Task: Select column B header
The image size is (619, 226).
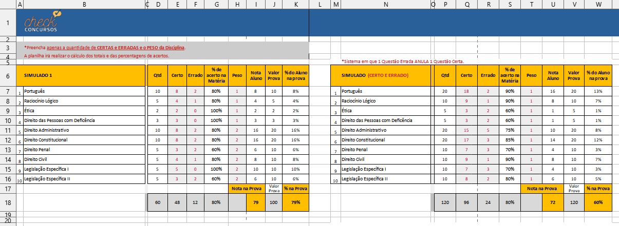Action: [x=84, y=4]
